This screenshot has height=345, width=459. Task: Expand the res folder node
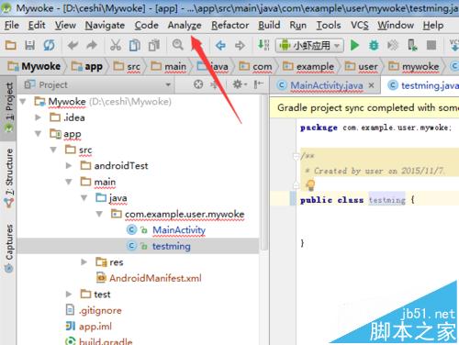pos(84,262)
